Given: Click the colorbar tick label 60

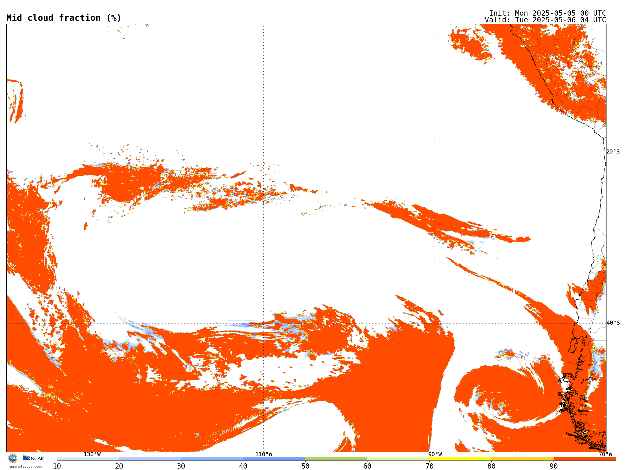Looking at the screenshot, I should (367, 466).
